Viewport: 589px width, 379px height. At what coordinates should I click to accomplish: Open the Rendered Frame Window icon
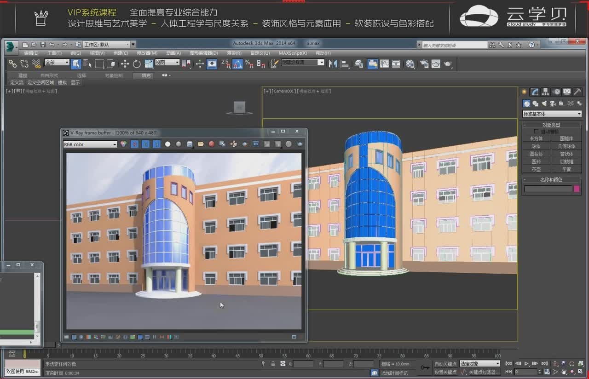coord(436,64)
